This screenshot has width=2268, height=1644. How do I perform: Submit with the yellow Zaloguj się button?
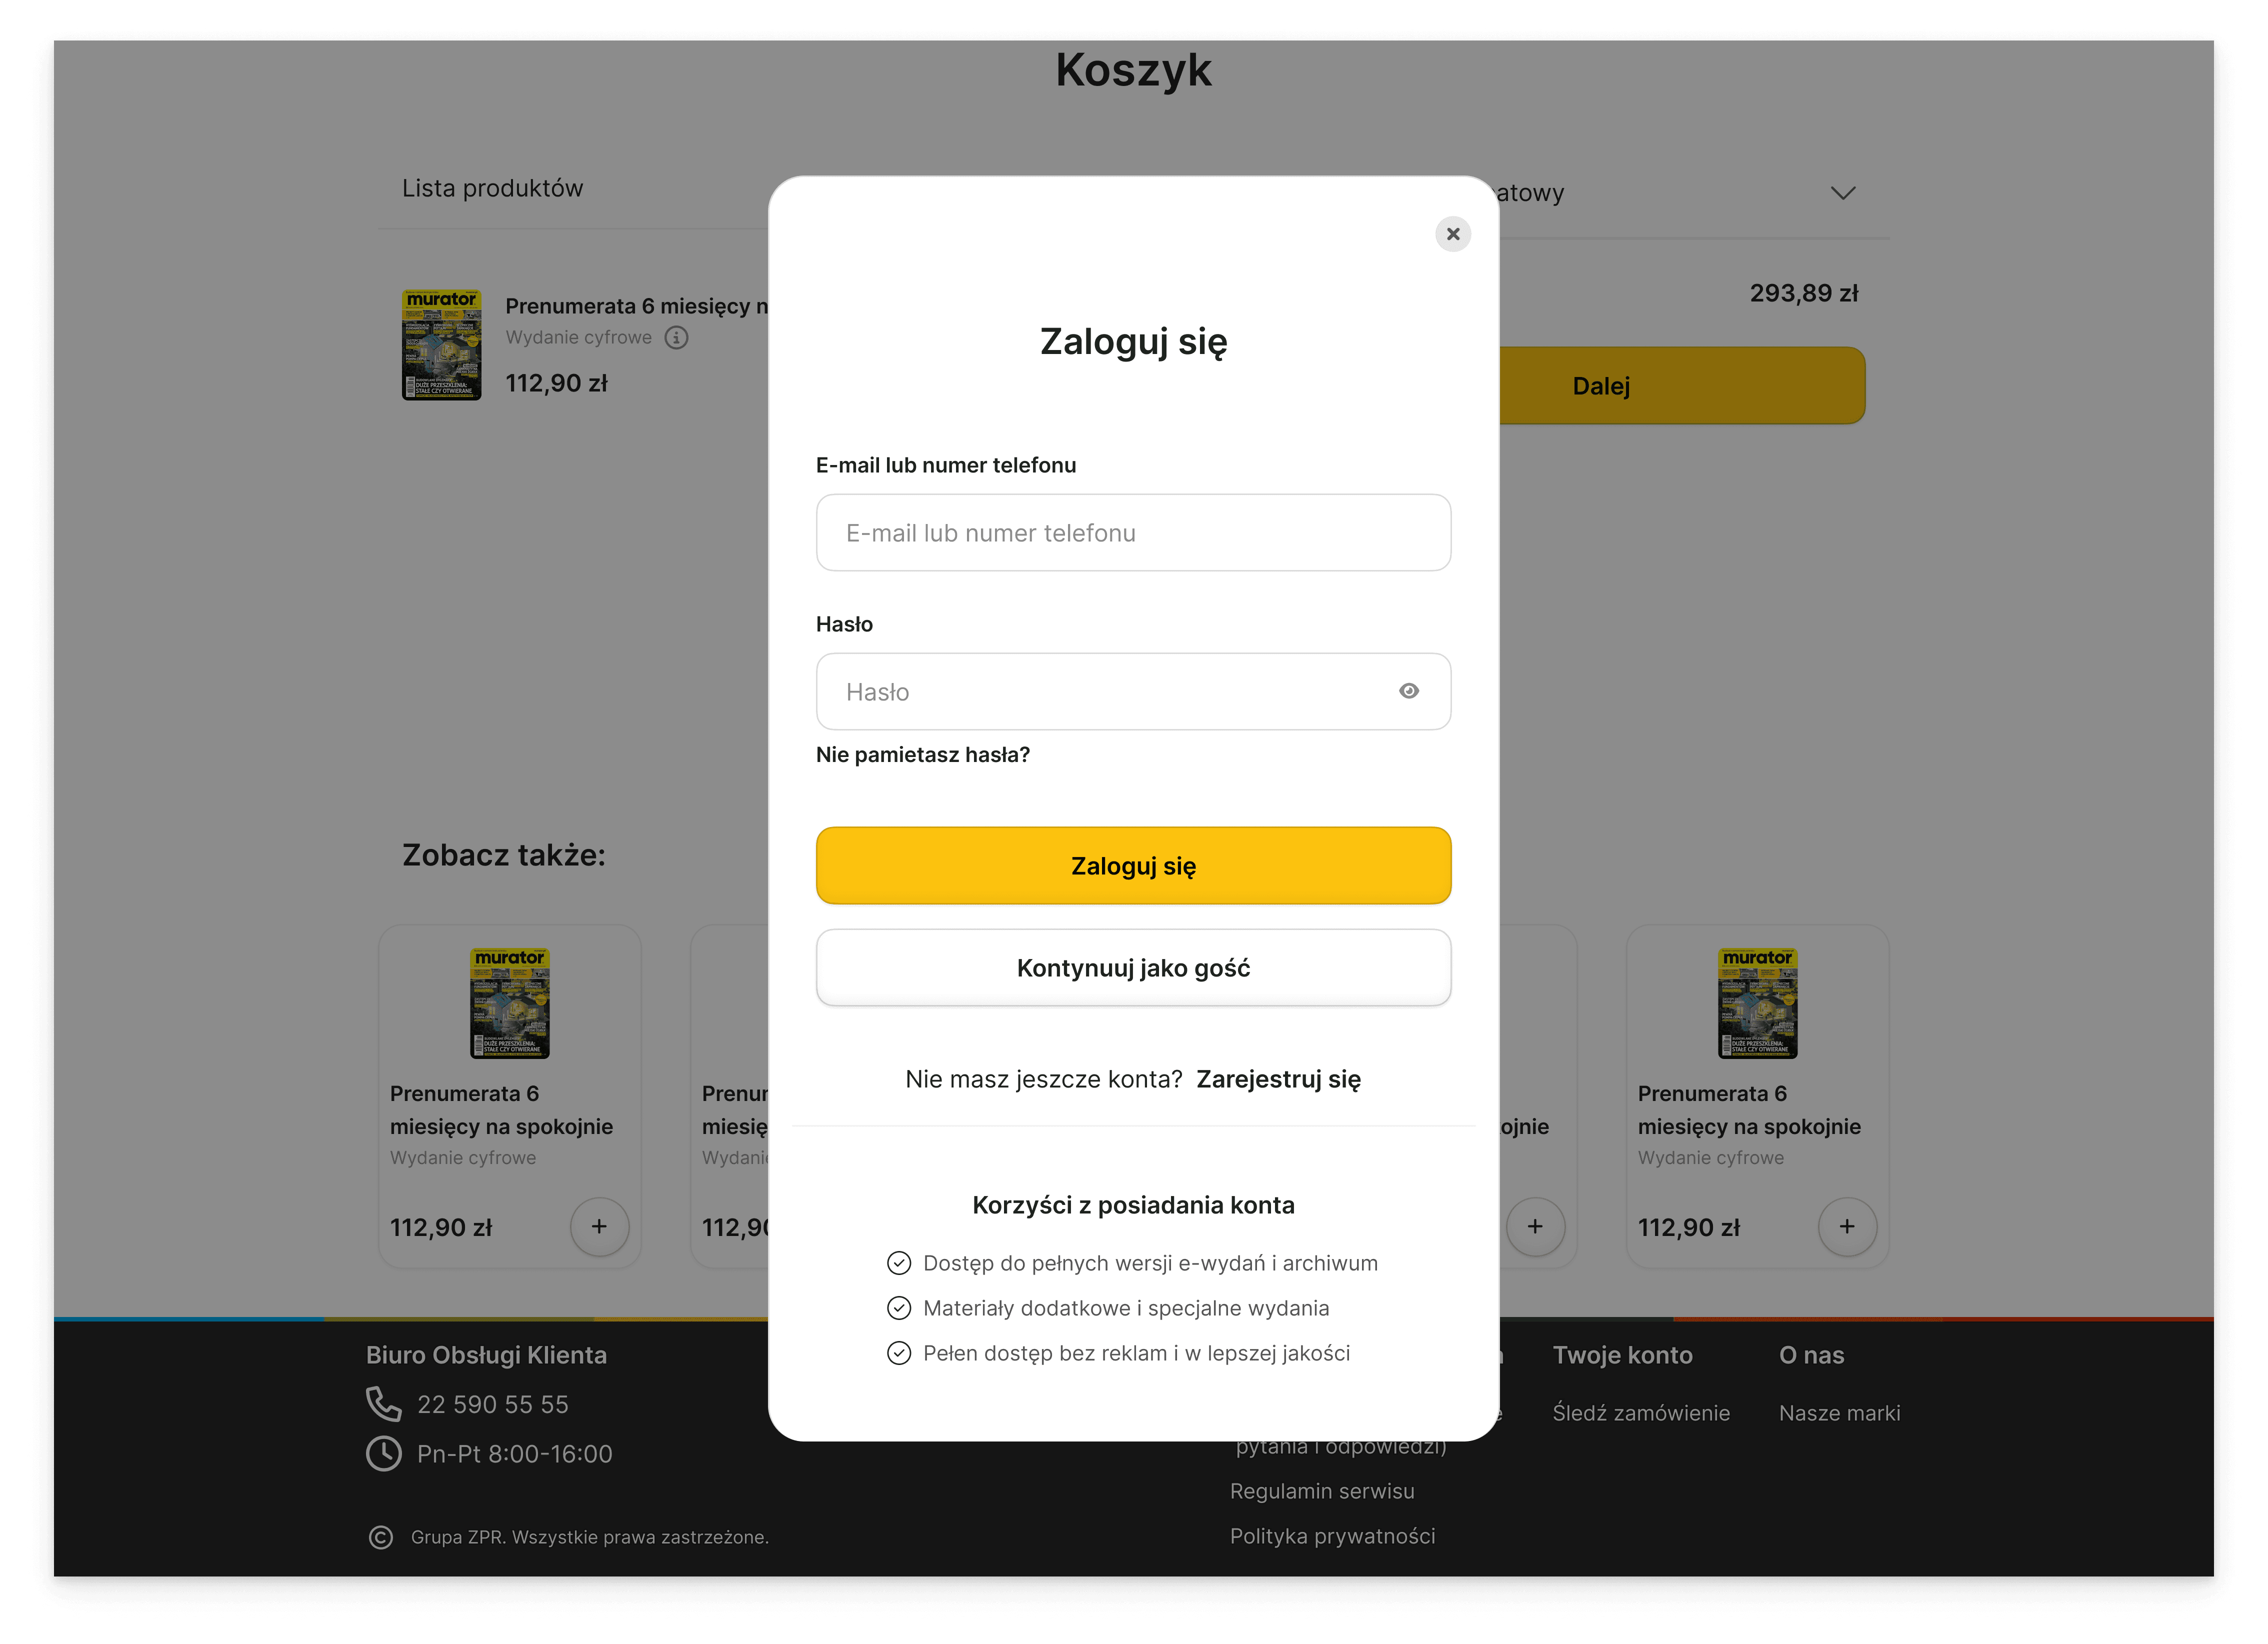pyautogui.click(x=1133, y=865)
